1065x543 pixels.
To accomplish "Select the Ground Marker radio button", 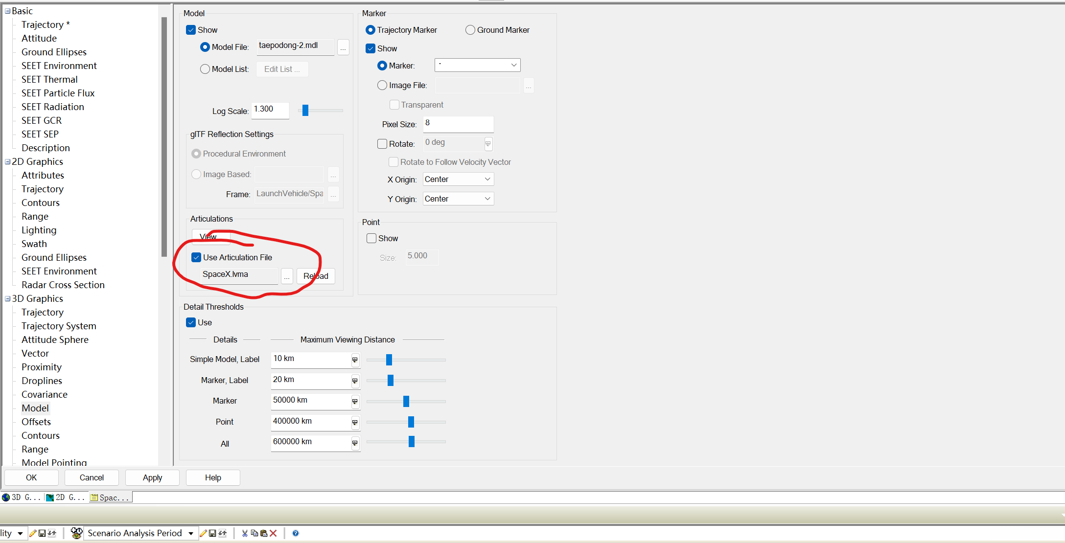I will (x=470, y=30).
